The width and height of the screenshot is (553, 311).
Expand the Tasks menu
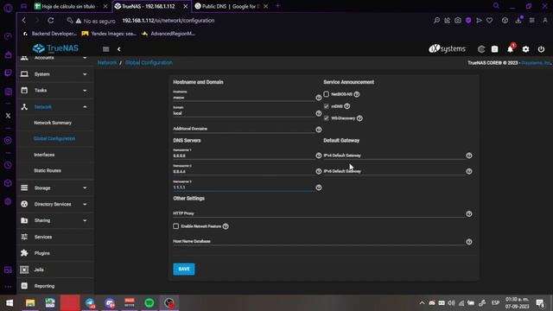(x=55, y=91)
